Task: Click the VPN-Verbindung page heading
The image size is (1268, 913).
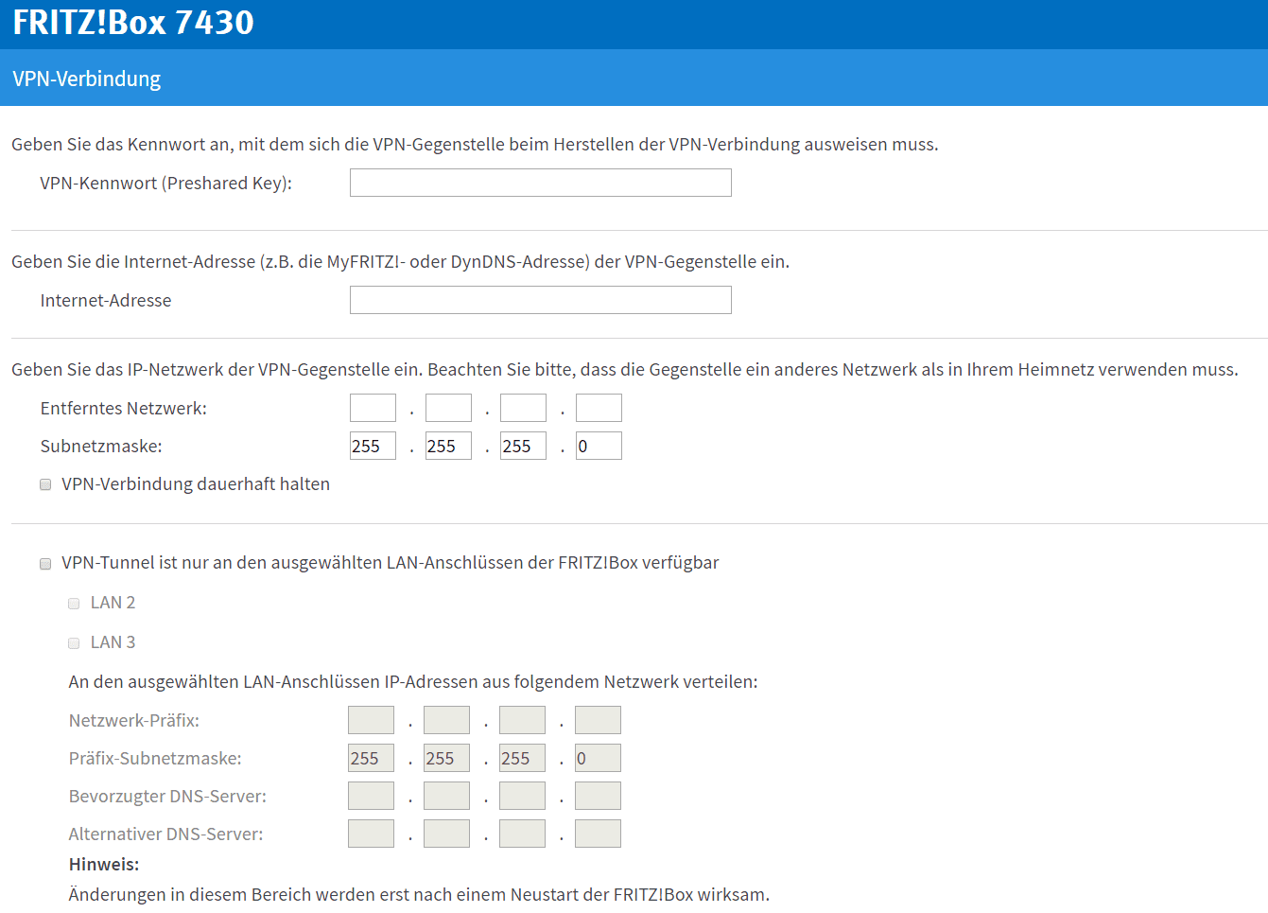Action: click(x=86, y=79)
